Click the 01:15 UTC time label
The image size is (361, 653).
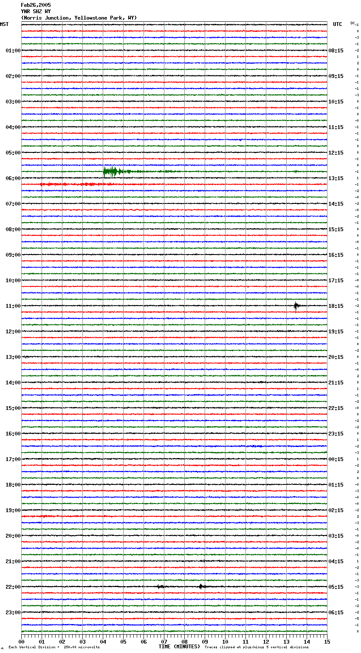(x=336, y=485)
